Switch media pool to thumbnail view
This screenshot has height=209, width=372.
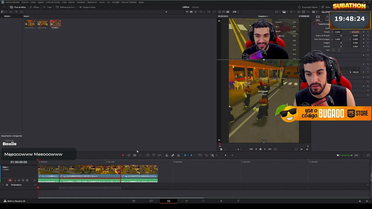(x=191, y=12)
